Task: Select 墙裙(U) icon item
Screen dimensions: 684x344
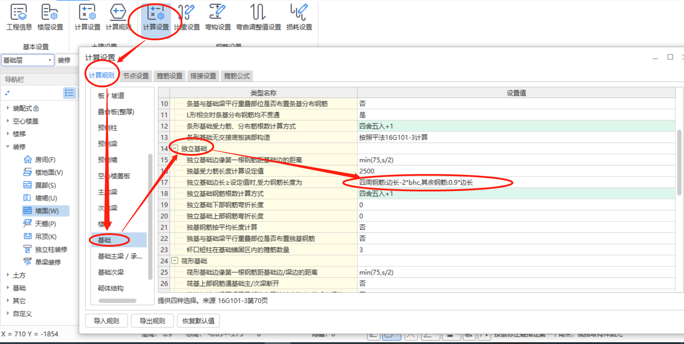Action: pyautogui.click(x=28, y=198)
